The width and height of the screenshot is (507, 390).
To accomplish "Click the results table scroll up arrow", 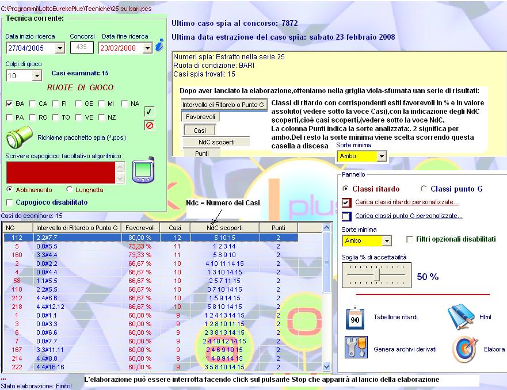I will tap(326, 228).
